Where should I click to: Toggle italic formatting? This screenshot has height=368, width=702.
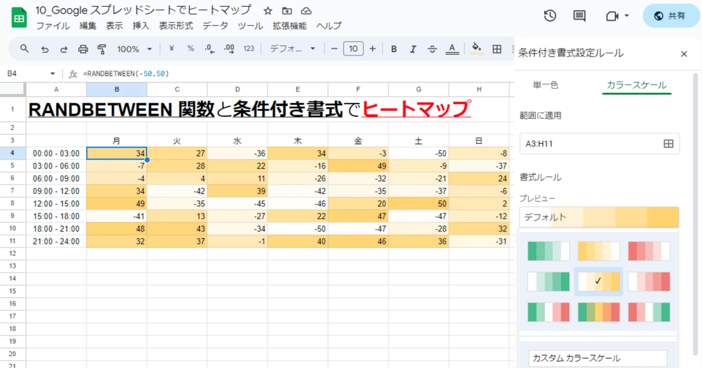click(x=412, y=49)
